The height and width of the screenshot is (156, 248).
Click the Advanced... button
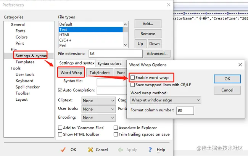coord(157,53)
